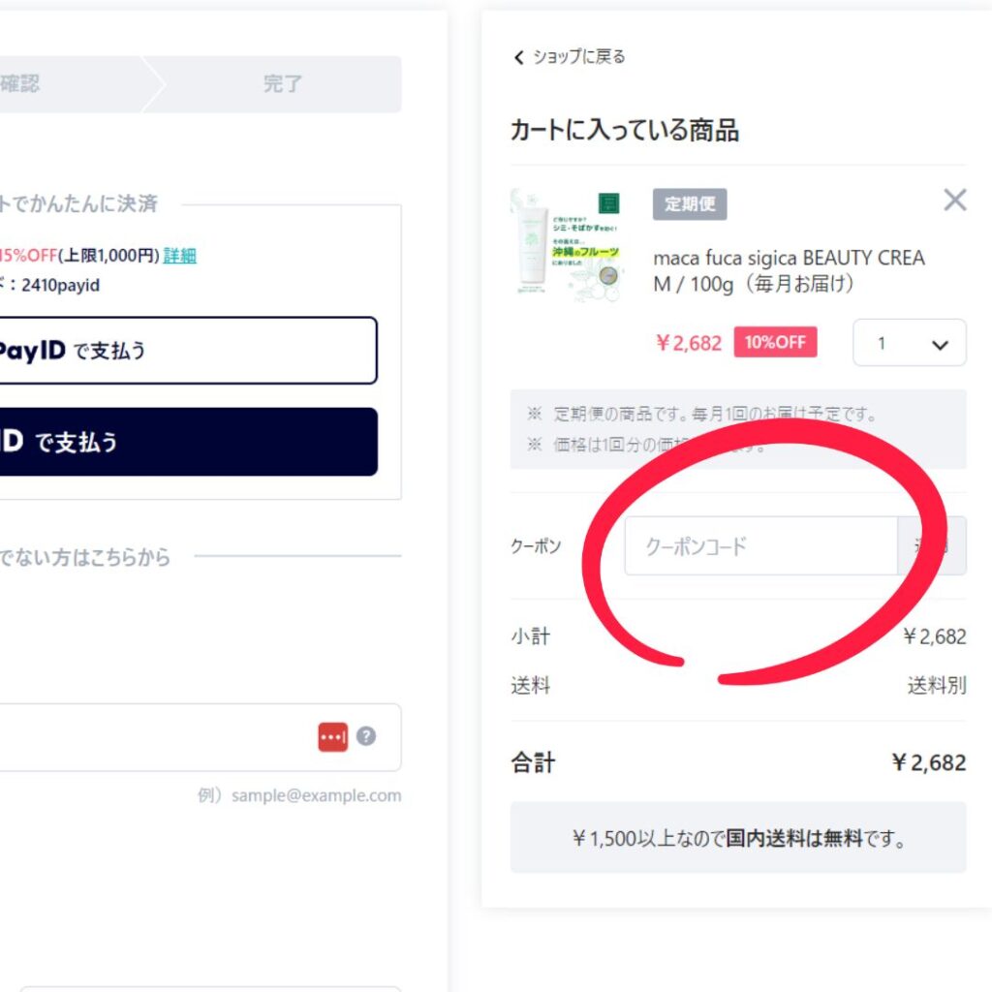The image size is (992, 992).
Task: Click the gray question mark help icon
Action: [365, 736]
